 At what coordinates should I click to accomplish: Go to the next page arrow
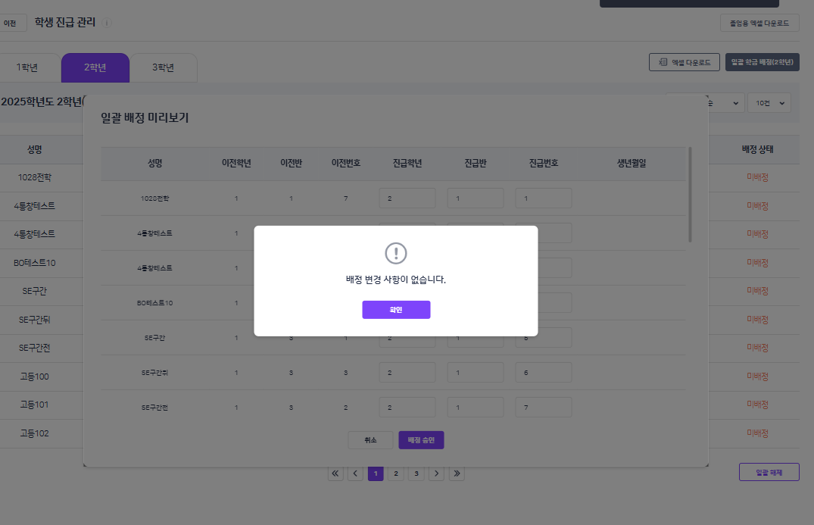[436, 473]
